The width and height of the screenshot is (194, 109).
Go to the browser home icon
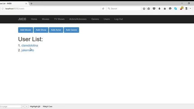click(x=165, y=9)
